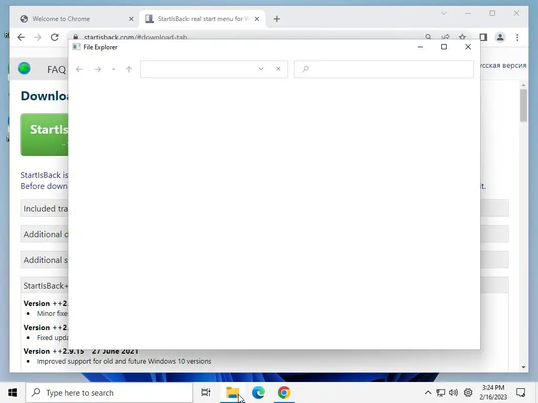Switch to Russian version link
The height and width of the screenshot is (403, 538).
coord(503,66)
